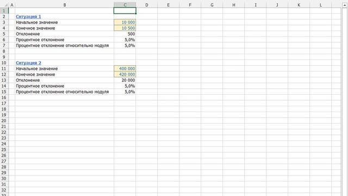Select column J header

pyautogui.click(x=277, y=5)
